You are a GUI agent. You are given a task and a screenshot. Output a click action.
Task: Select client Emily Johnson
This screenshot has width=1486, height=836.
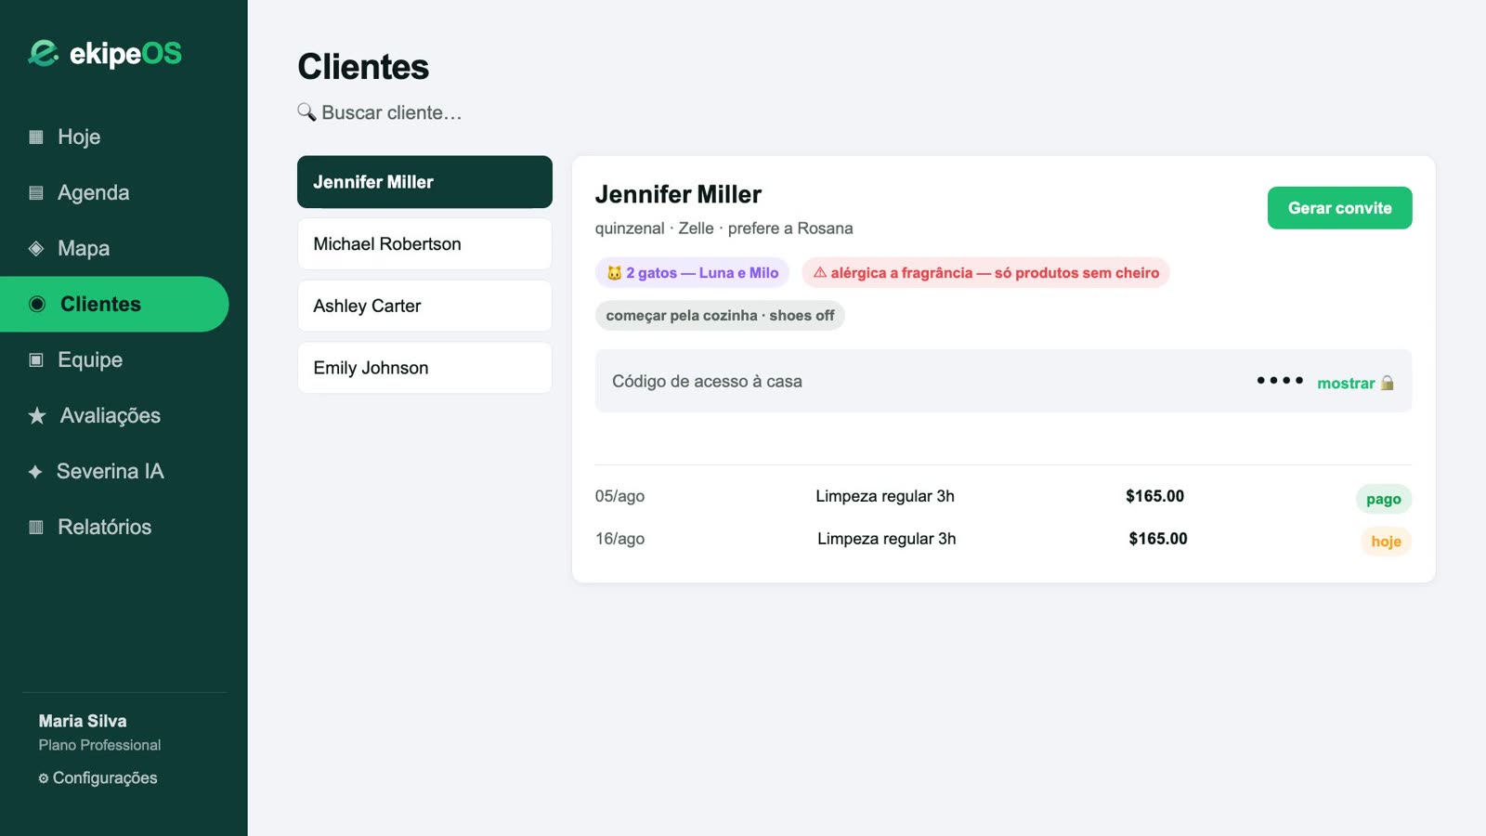[424, 368]
